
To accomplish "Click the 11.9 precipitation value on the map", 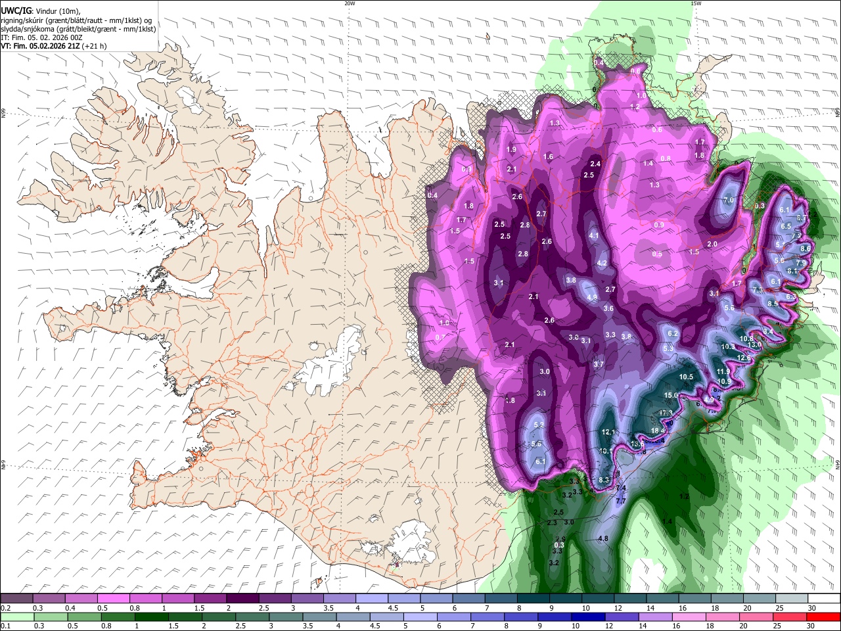I will 723,372.
